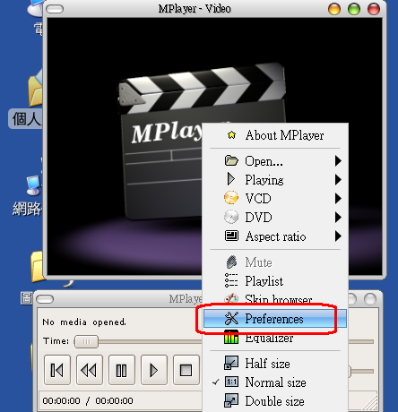
Task: Expand the DVD submenu arrow
Action: tap(338, 218)
